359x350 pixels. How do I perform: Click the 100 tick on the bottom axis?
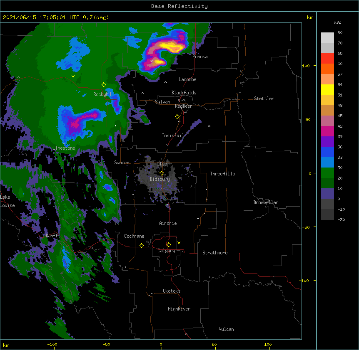click(x=268, y=344)
